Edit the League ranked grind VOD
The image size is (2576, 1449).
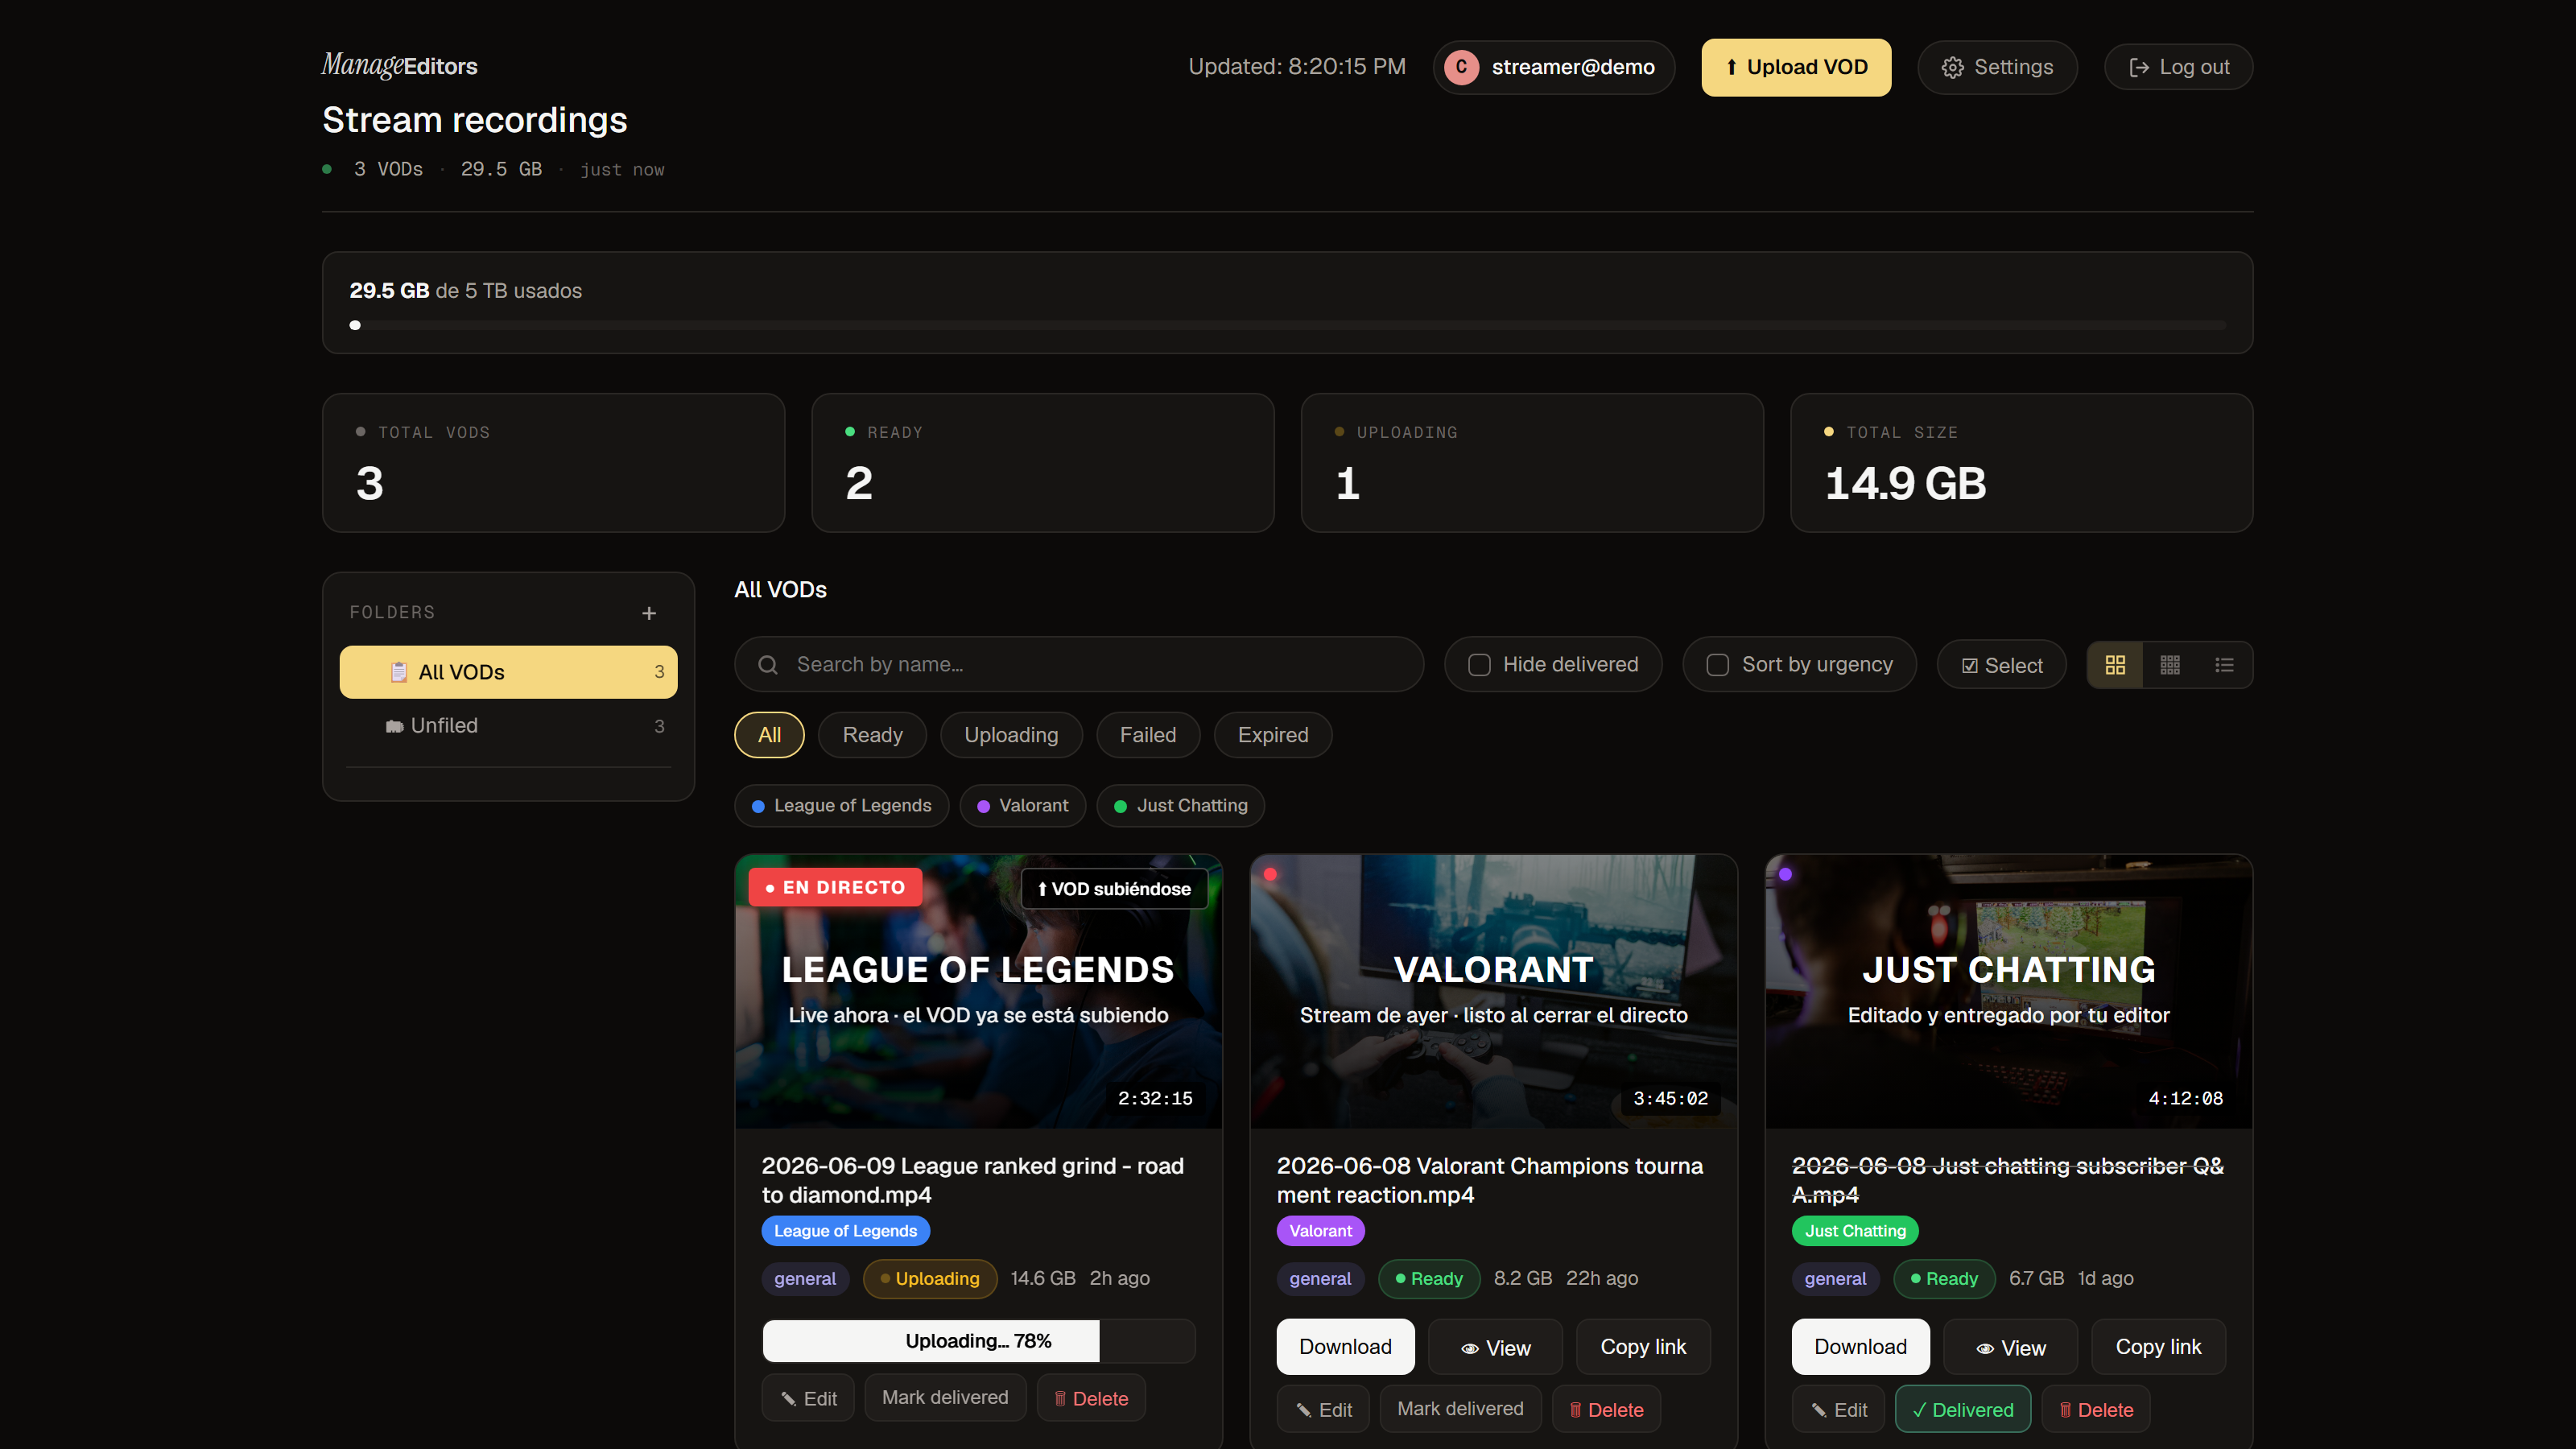pyautogui.click(x=808, y=1398)
